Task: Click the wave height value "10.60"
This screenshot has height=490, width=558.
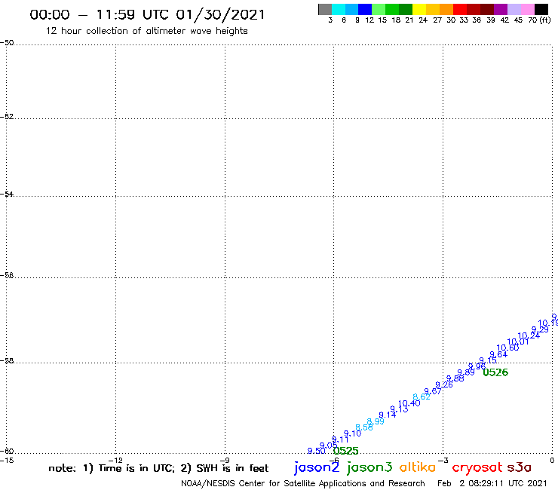Action: tap(507, 348)
